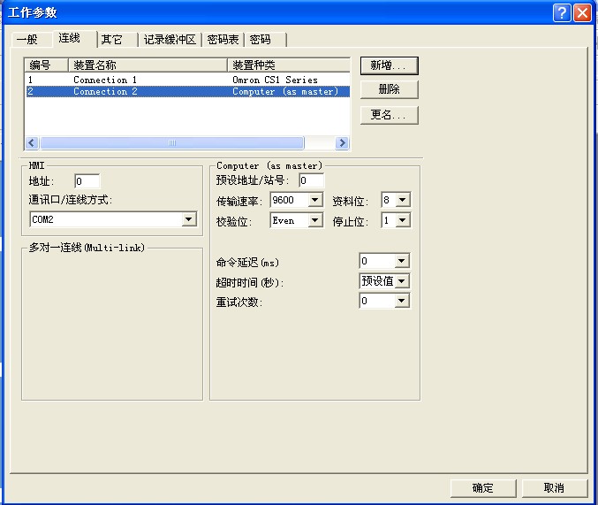The width and height of the screenshot is (598, 505).
Task: Open the COM2 通讯口 dropdown
Action: pos(188,219)
